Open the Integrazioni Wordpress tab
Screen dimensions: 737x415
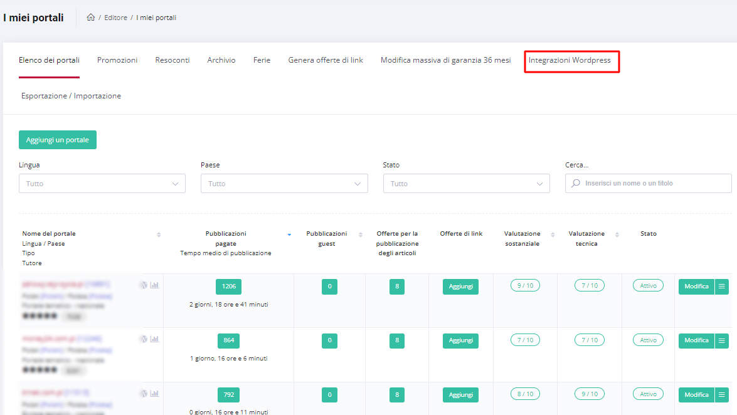click(x=570, y=60)
